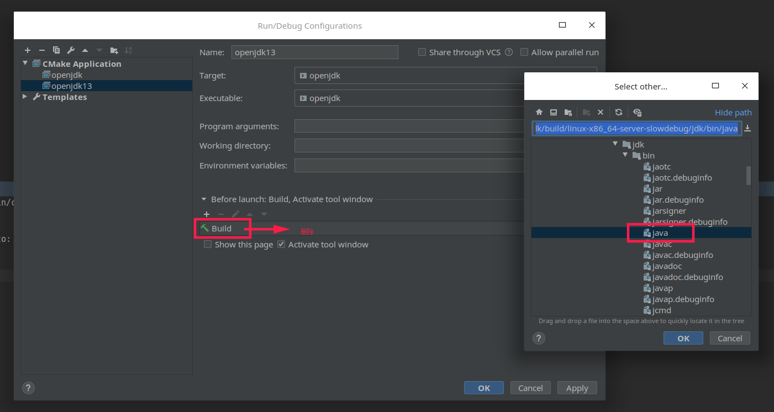The image size is (774, 412).
Task: Go to home directory in file chooser
Action: (x=539, y=112)
